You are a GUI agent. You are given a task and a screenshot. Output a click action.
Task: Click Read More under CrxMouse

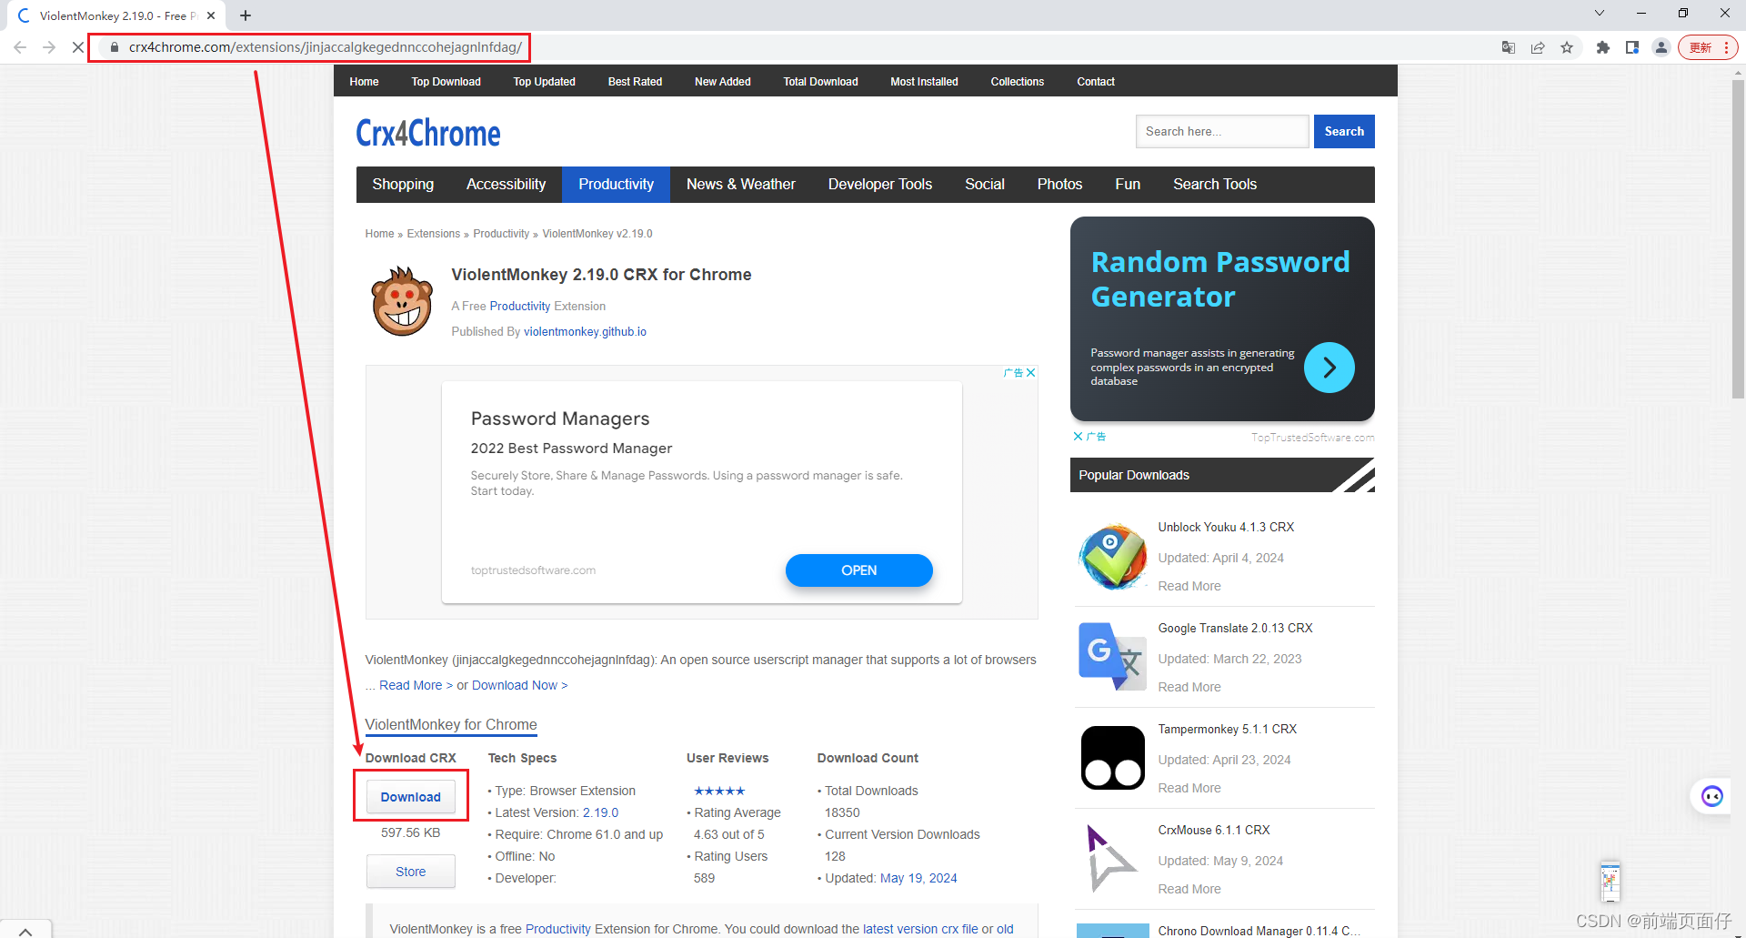[x=1189, y=890]
